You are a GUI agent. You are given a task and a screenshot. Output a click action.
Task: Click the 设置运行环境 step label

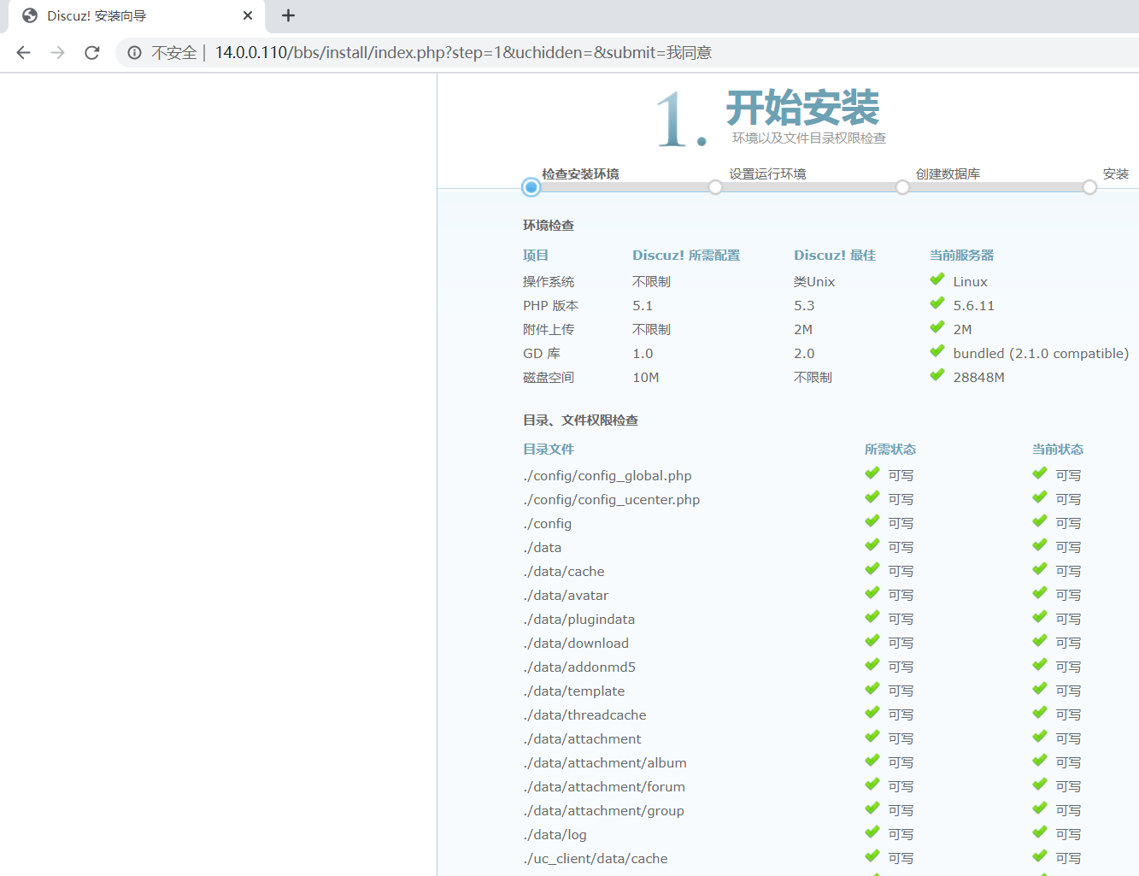pyautogui.click(x=767, y=173)
